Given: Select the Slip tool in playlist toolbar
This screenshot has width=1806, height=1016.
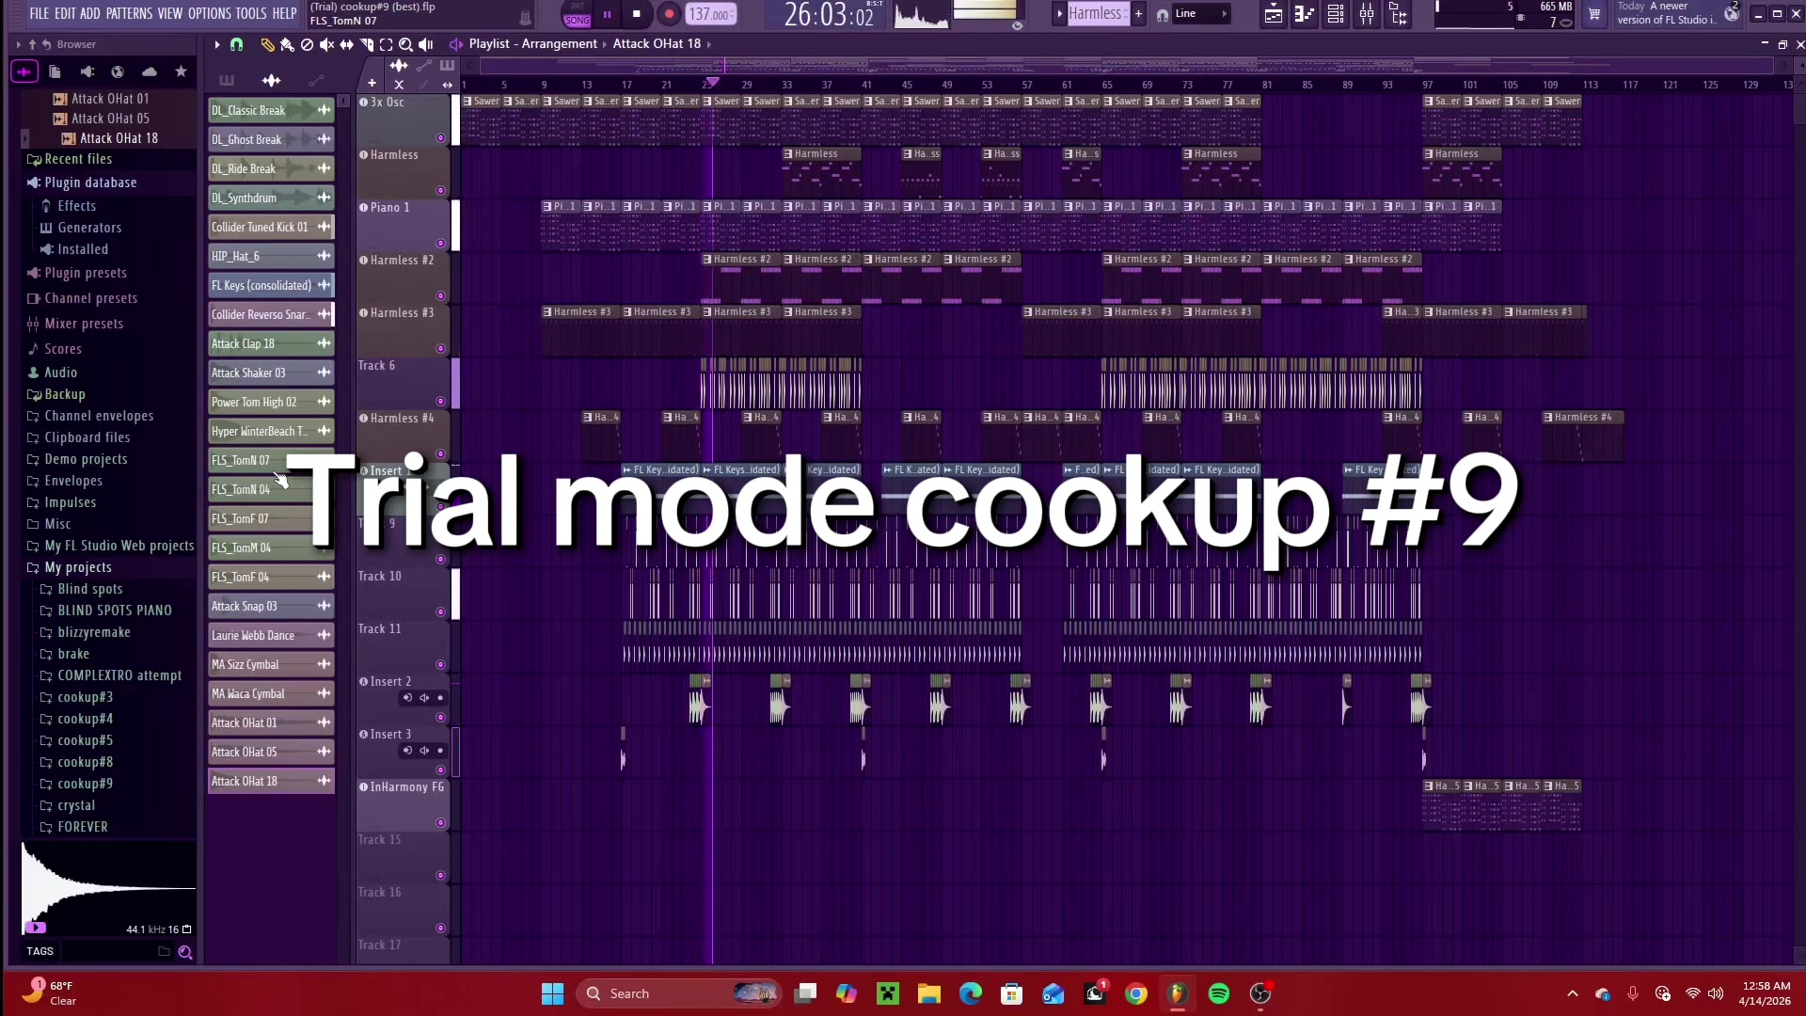Looking at the screenshot, I should (346, 44).
